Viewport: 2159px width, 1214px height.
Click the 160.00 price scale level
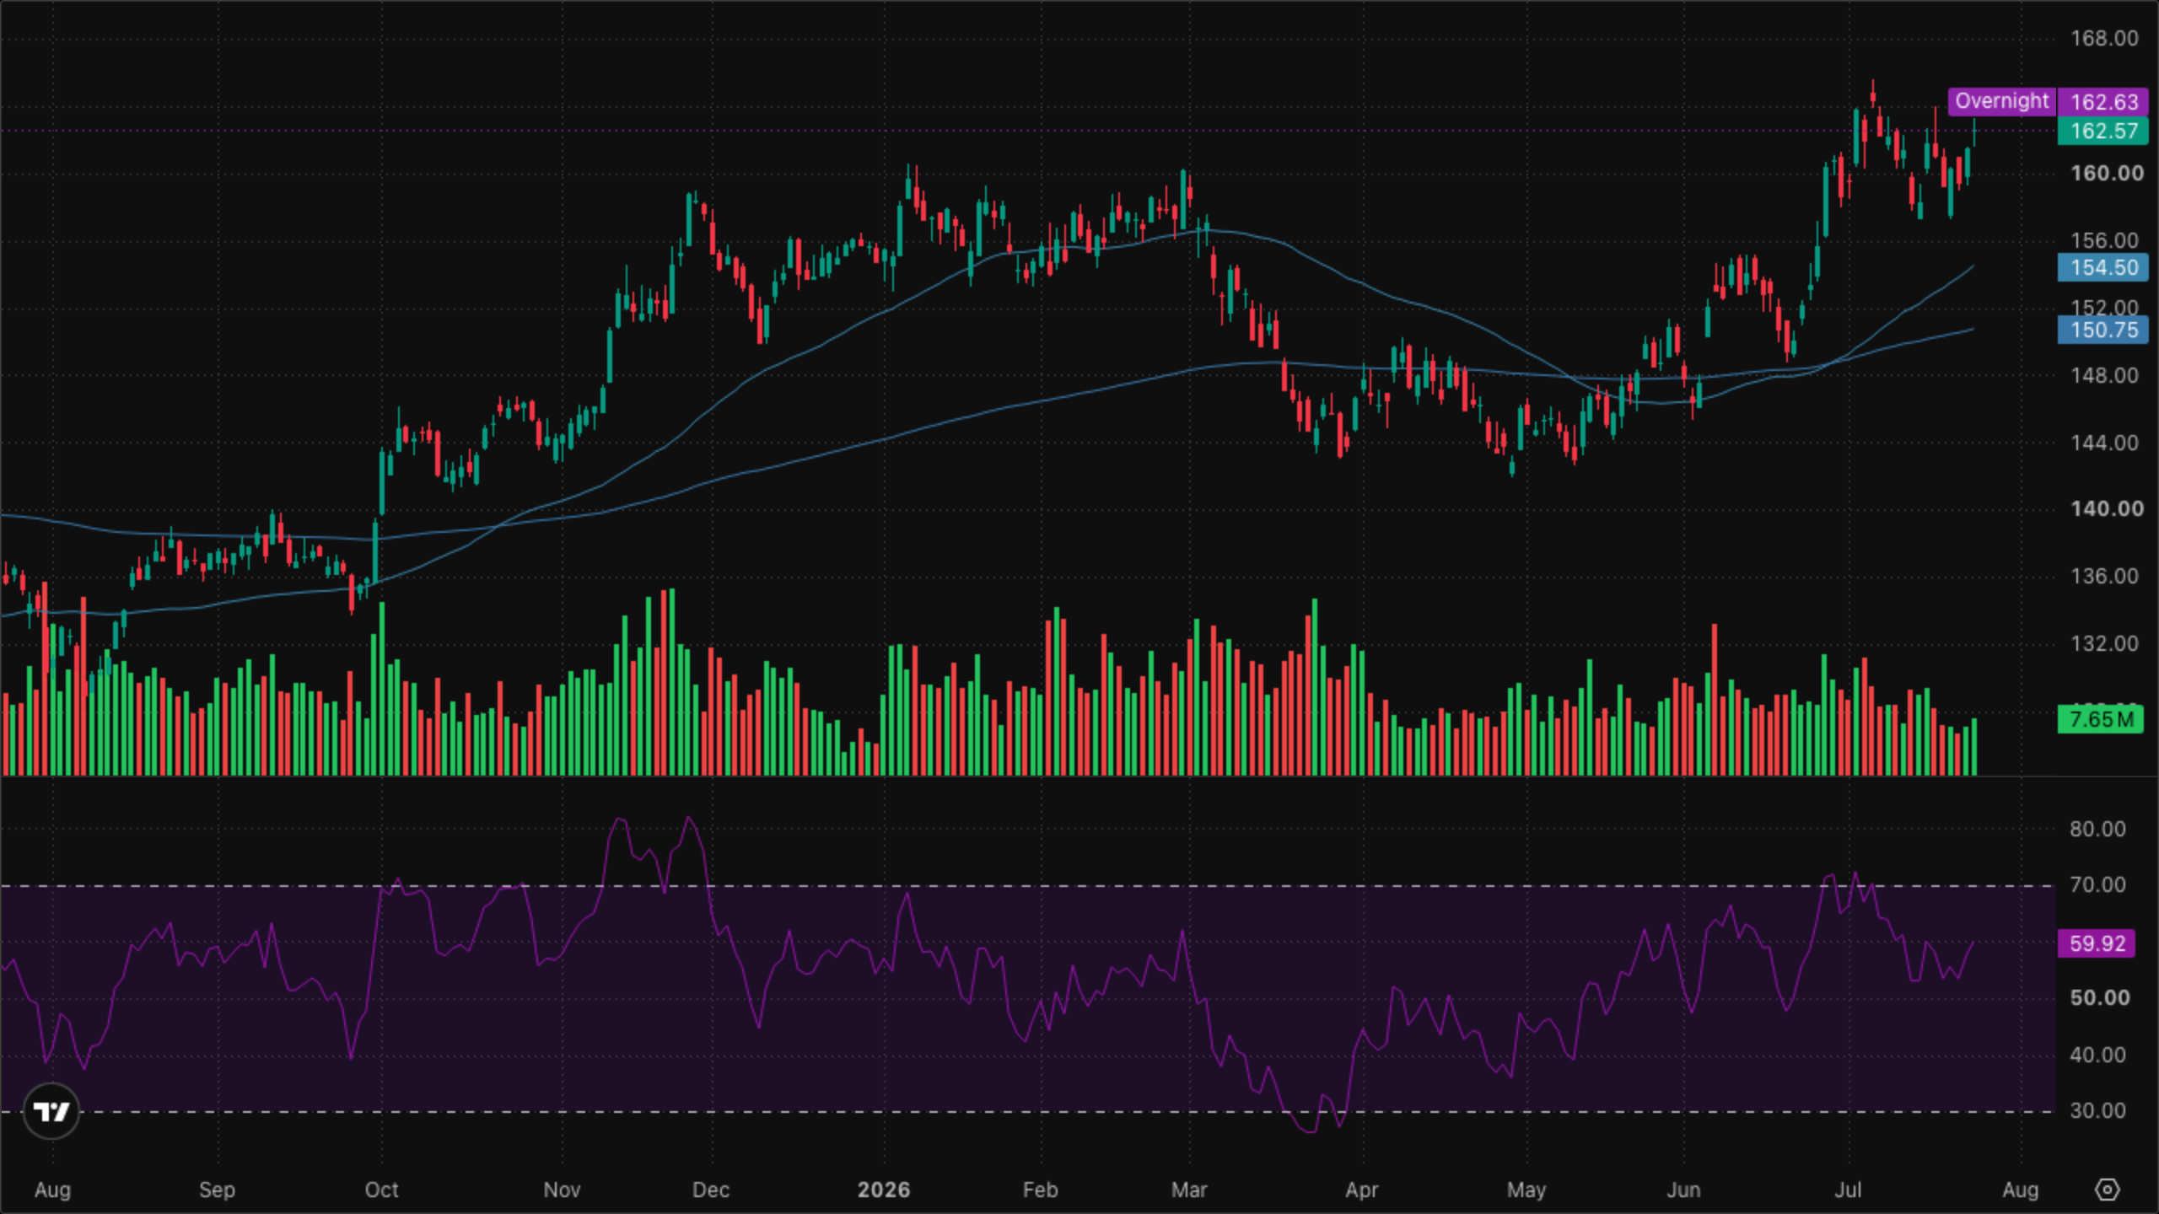point(2107,173)
